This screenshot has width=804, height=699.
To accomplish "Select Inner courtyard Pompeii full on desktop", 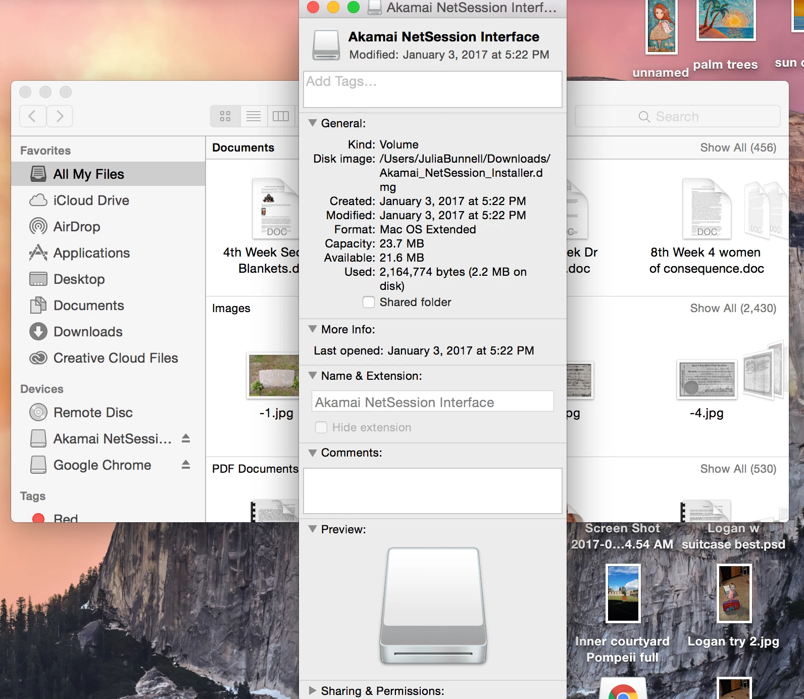I will [623, 614].
